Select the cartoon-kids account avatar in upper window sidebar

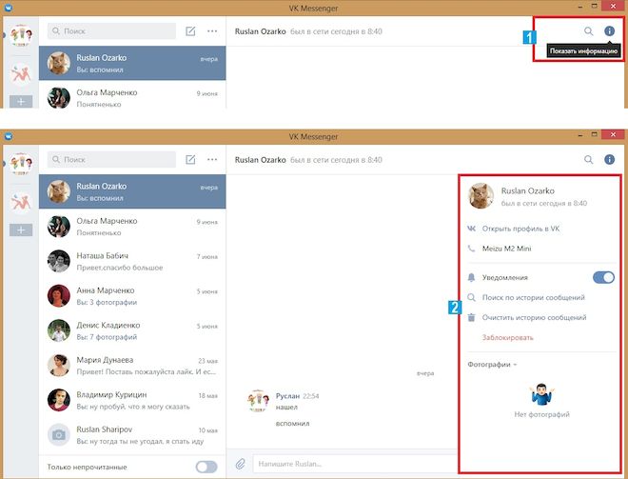coord(21,35)
